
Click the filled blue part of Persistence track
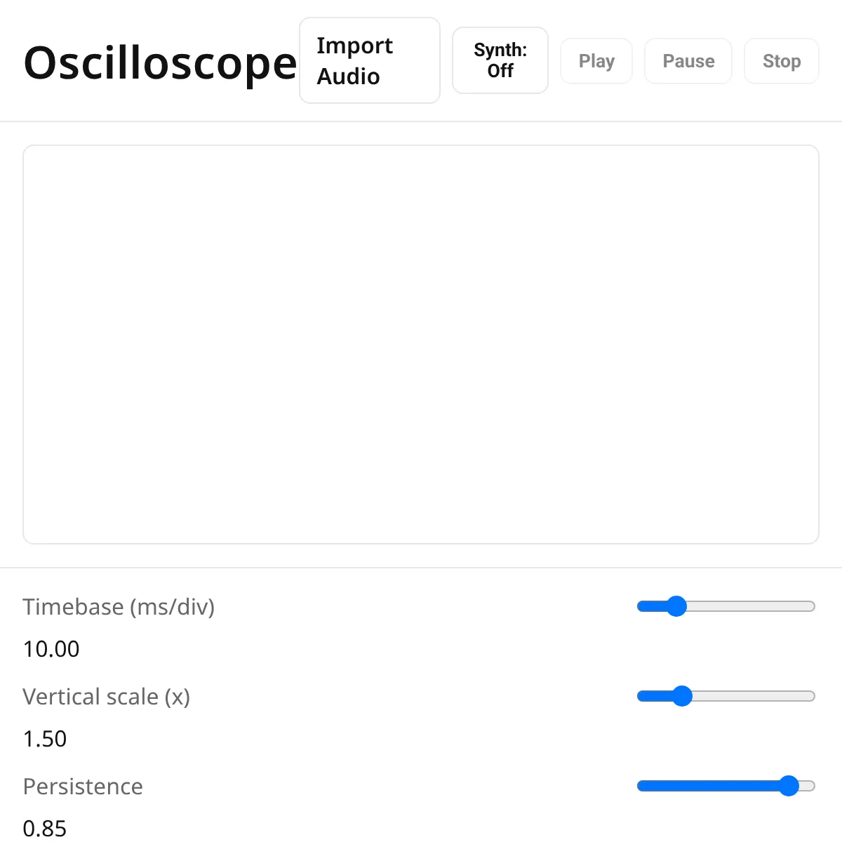[709, 786]
